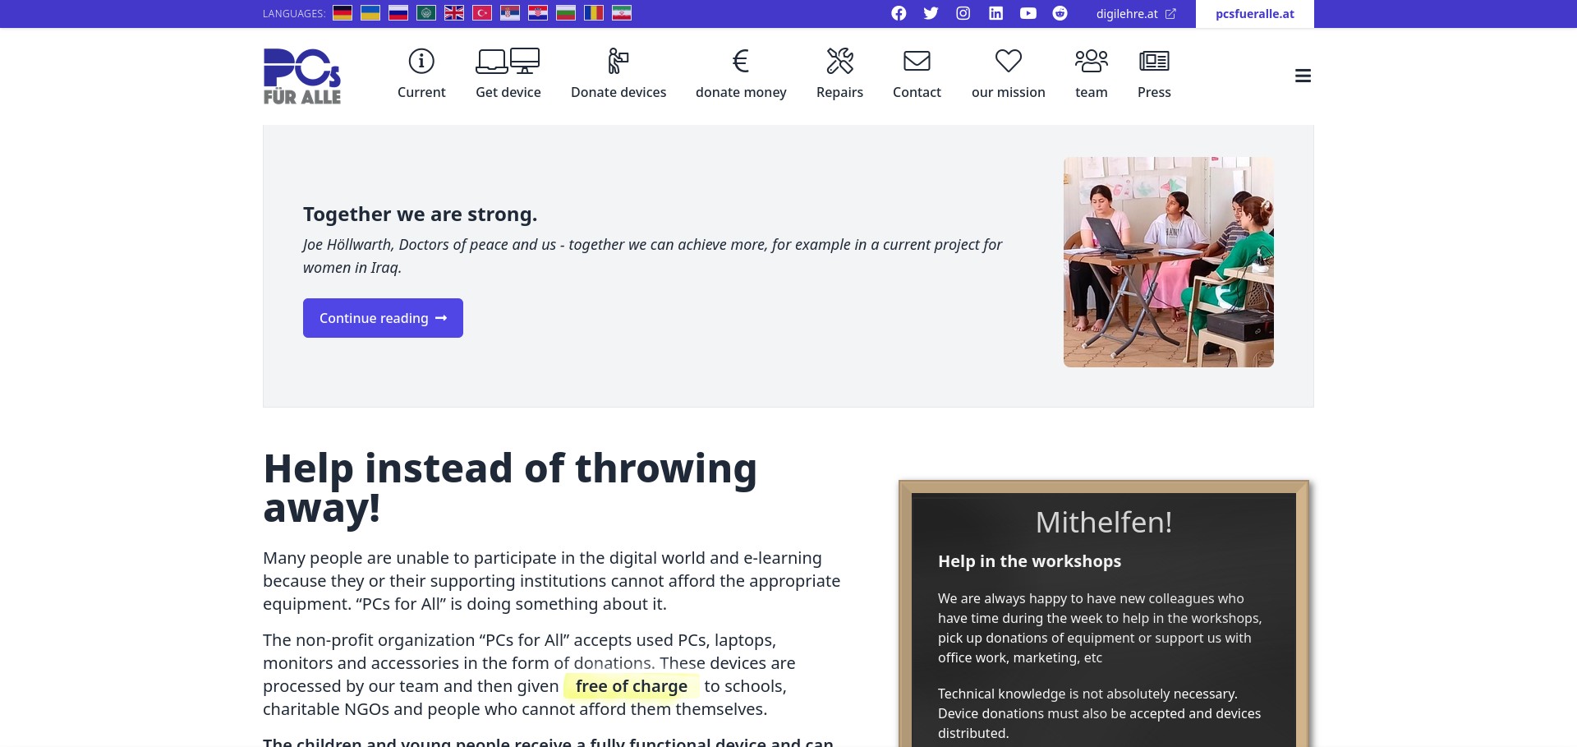Select the pcsfueralle.at tab
This screenshot has height=747, width=1577.
click(1254, 14)
